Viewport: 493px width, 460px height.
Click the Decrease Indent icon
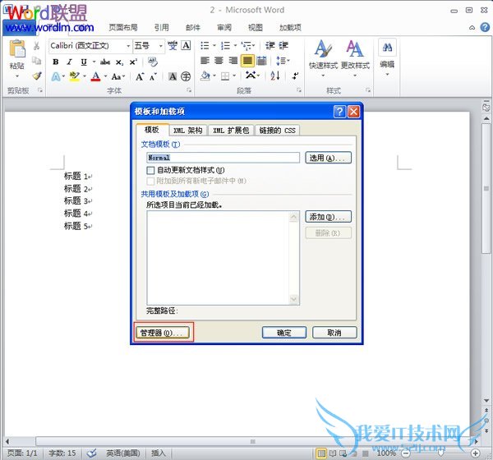270,46
